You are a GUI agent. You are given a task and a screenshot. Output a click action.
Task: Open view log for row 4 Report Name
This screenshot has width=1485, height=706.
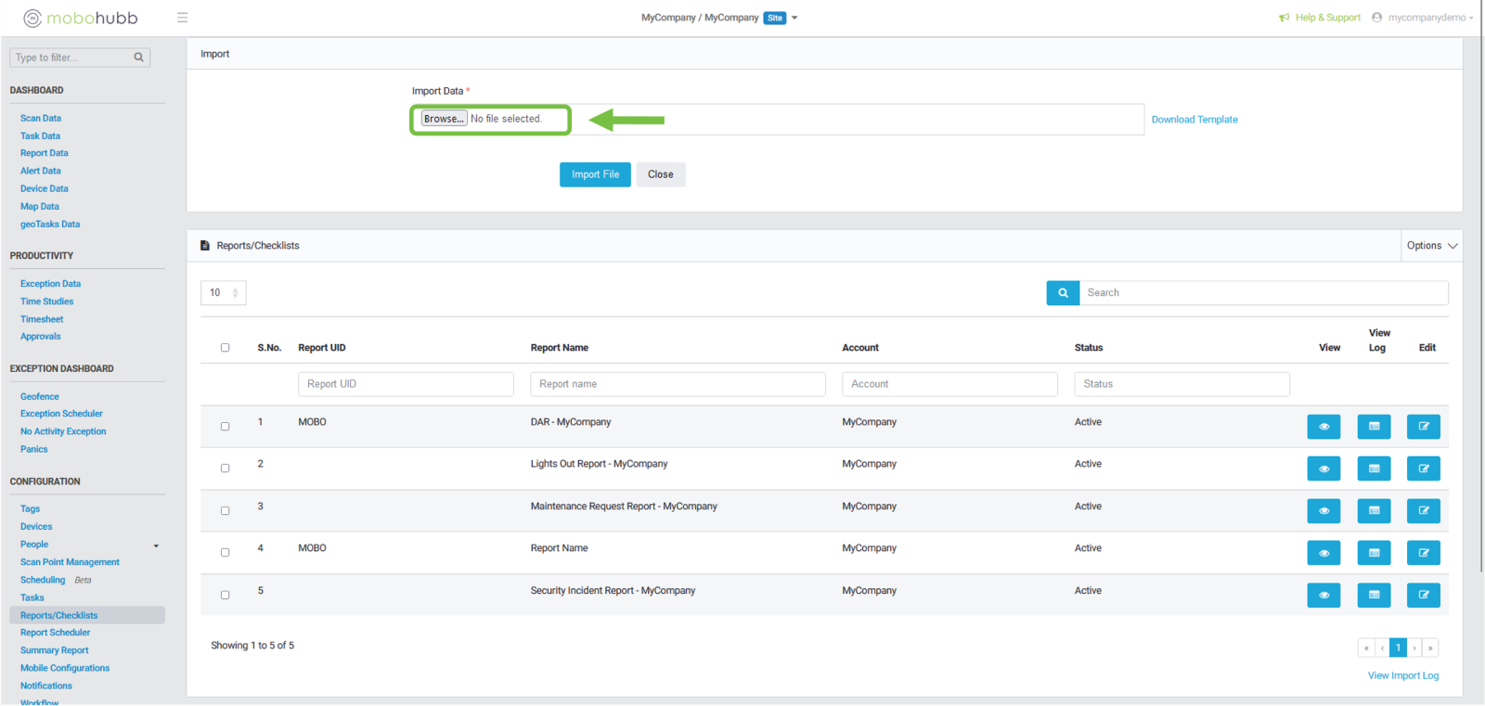[x=1374, y=553]
